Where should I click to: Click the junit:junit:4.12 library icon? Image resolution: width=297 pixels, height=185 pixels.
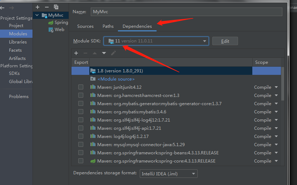(x=93, y=87)
